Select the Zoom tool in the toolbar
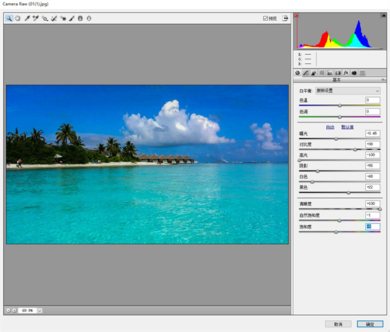Image resolution: width=390 pixels, height=332 pixels. click(9, 19)
